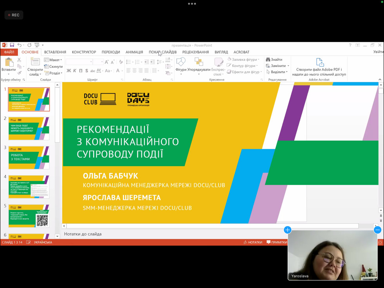Toggle the ПРИМІТКИ comments pane in status bar
Screen dimensions: 384x288
(277, 242)
